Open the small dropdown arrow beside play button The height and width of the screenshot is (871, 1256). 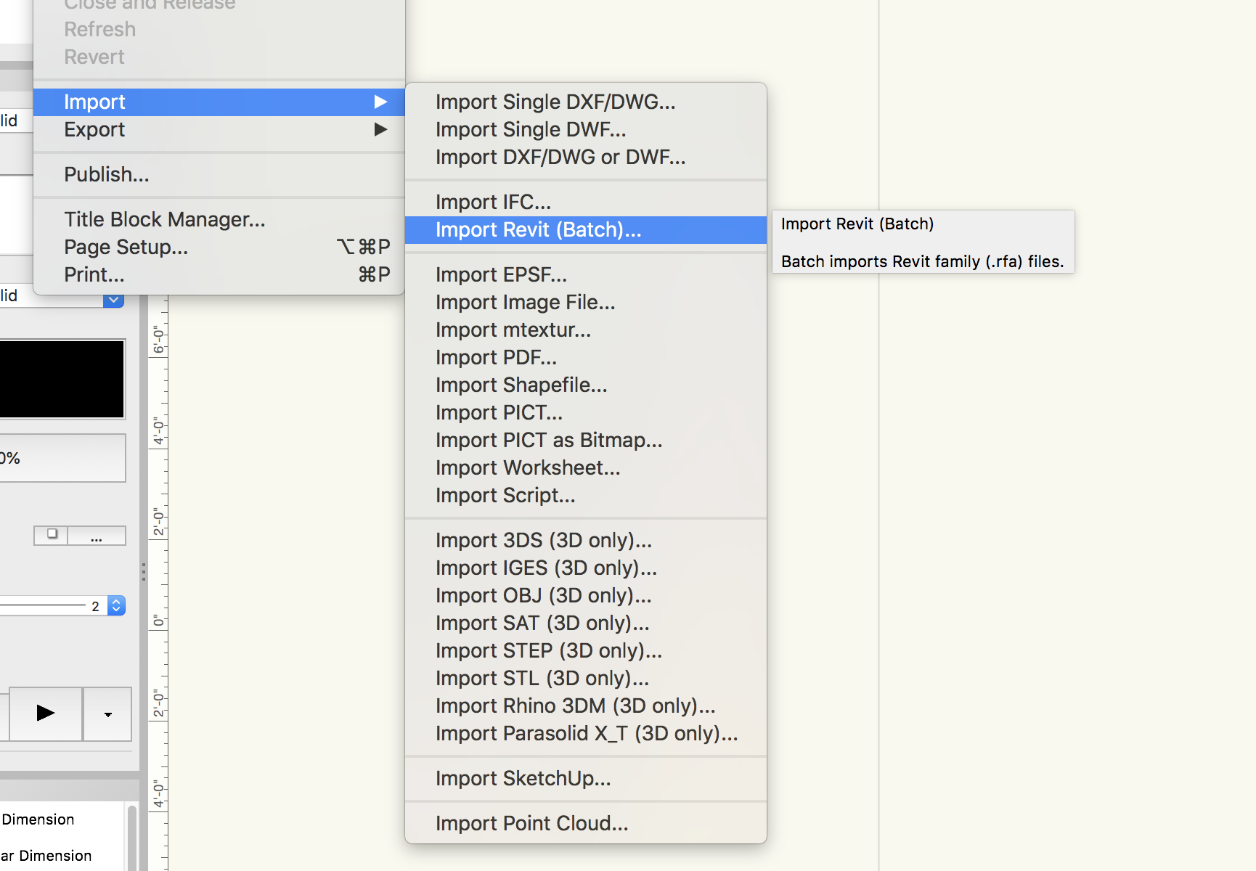point(107,714)
